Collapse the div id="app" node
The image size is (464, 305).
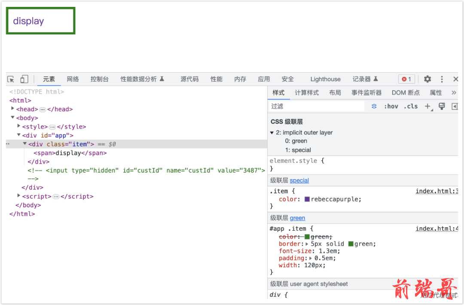(18, 135)
